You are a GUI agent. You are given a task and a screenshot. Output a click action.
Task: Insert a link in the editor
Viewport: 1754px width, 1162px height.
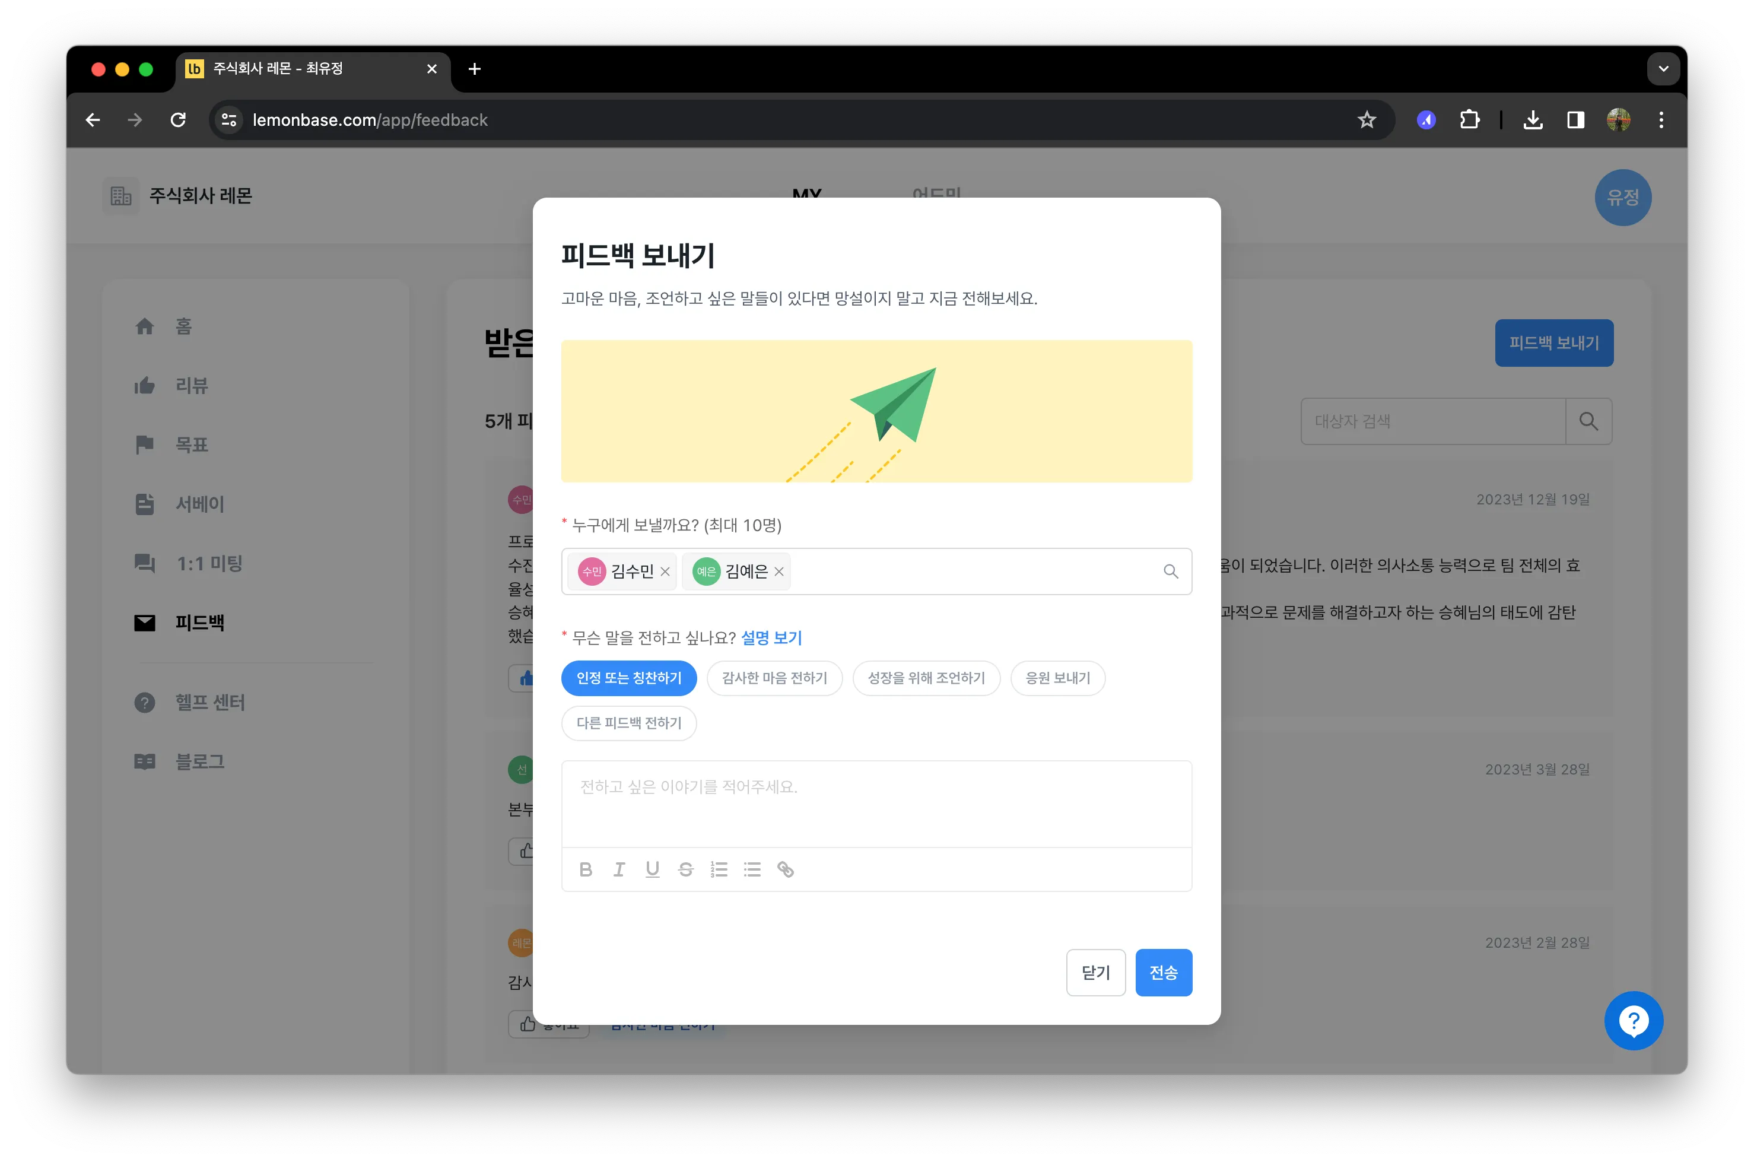pyautogui.click(x=786, y=869)
